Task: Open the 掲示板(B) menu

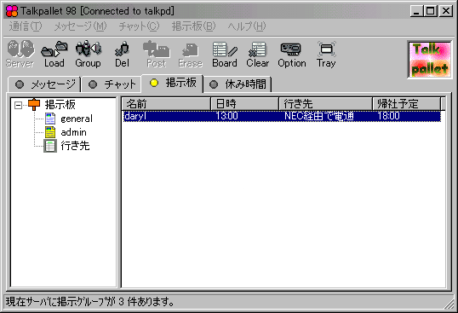Action: (x=193, y=26)
